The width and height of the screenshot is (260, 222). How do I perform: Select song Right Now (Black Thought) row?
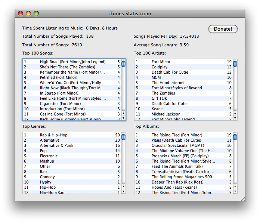[x=72, y=88]
